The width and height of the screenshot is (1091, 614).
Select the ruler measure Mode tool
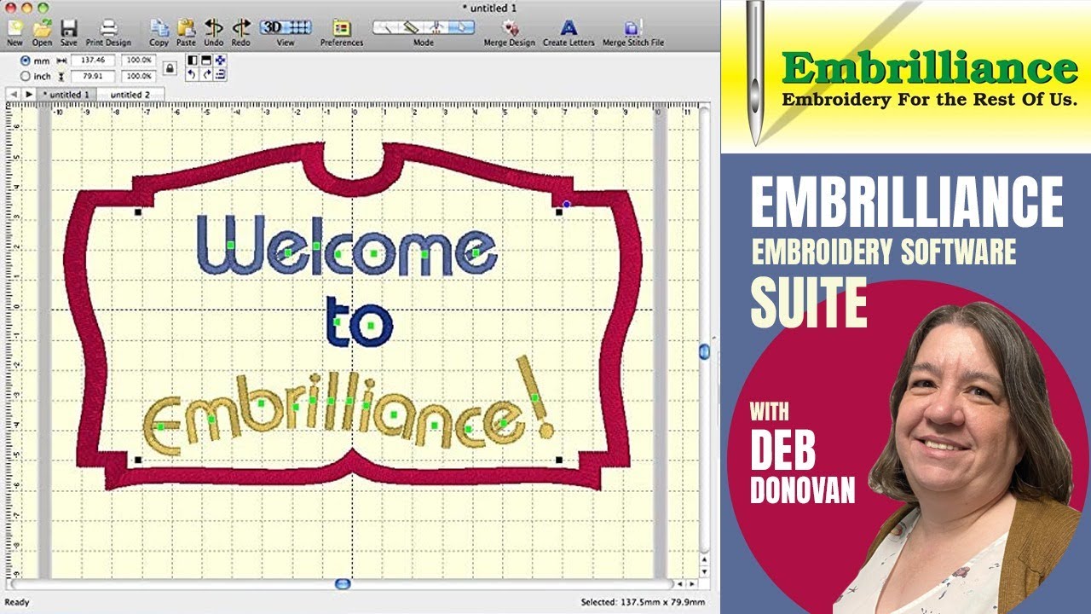(x=410, y=27)
